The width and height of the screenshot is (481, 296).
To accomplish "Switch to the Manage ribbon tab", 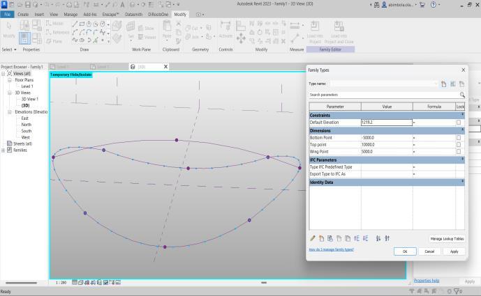I will coord(71,15).
